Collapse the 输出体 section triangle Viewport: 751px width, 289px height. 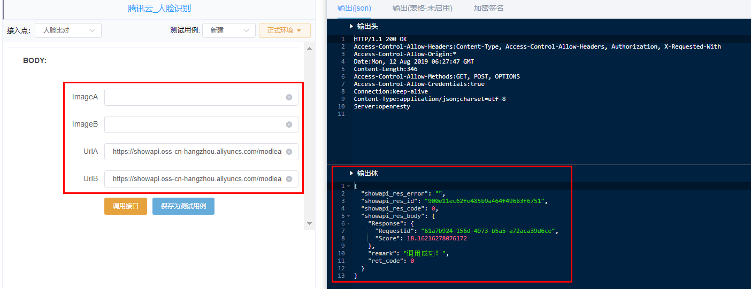351,174
